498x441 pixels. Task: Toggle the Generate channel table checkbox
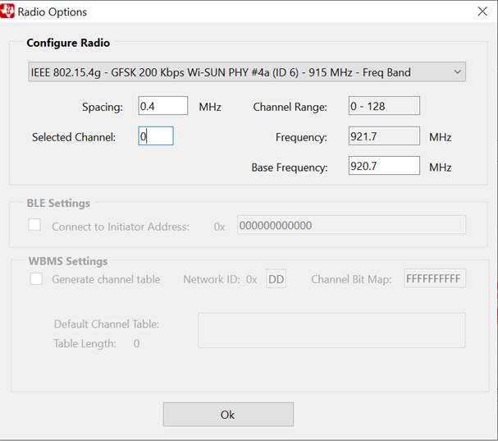[35, 279]
